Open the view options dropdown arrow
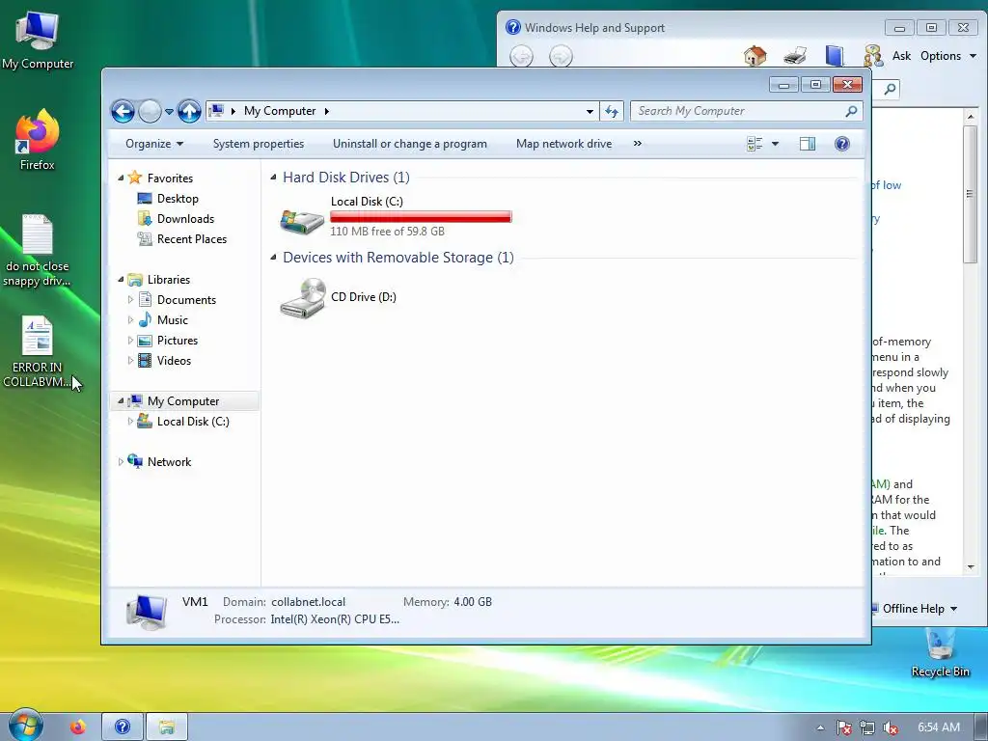The image size is (988, 741). tap(775, 144)
